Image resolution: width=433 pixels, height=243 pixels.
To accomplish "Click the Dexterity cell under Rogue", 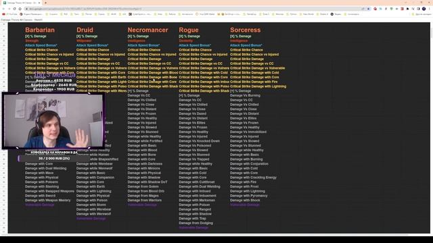I will 186,40.
